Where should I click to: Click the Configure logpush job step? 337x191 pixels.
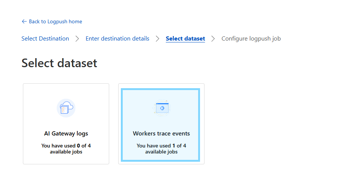(x=251, y=39)
